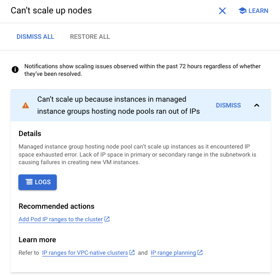The image size is (280, 277).
Task: Click the 72 hours notification info text
Action: click(x=142, y=70)
